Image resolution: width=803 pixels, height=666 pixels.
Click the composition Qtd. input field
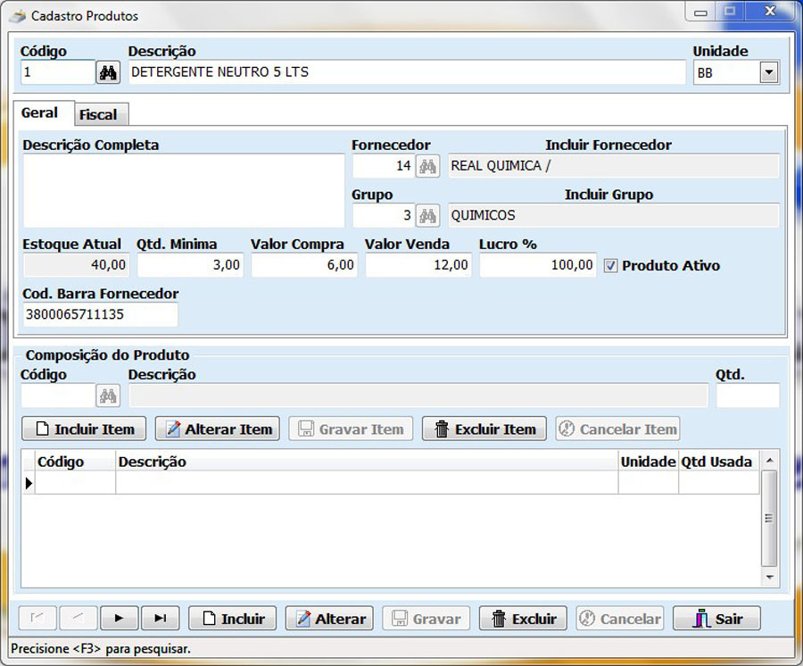pos(749,395)
